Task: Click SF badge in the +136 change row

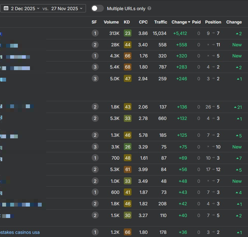Action: click(x=95, y=107)
